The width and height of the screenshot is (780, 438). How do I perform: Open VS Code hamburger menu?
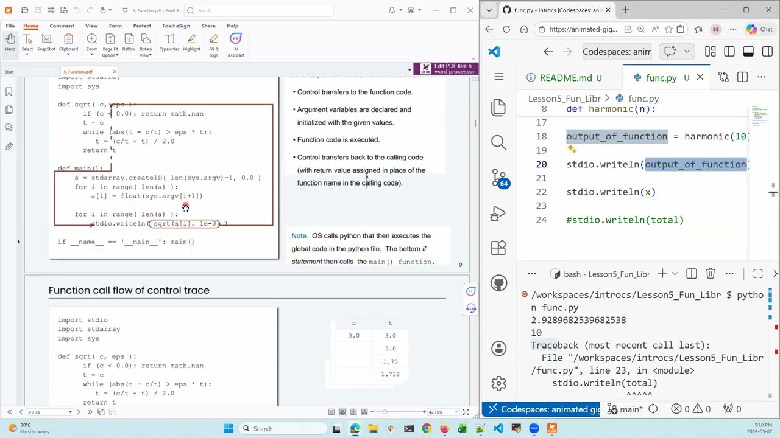click(499, 77)
